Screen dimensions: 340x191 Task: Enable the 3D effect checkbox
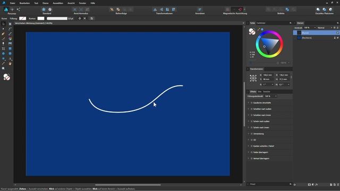[251, 140]
